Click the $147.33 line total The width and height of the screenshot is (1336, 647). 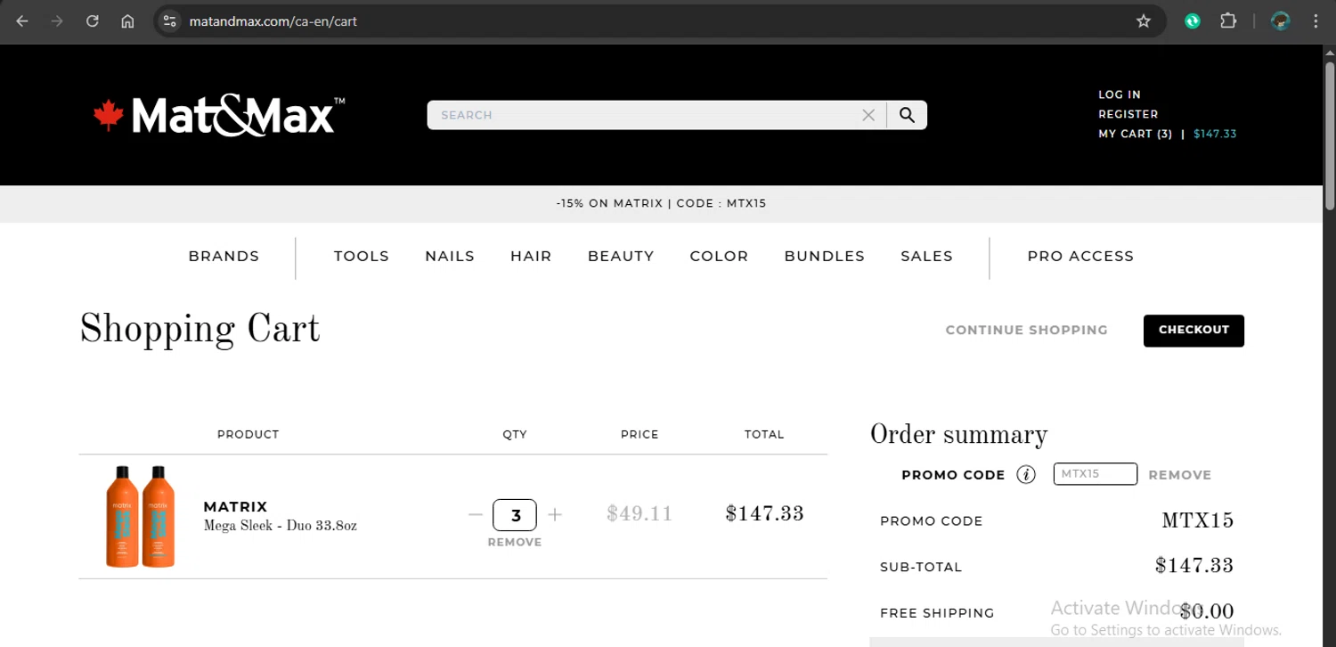pos(765,514)
